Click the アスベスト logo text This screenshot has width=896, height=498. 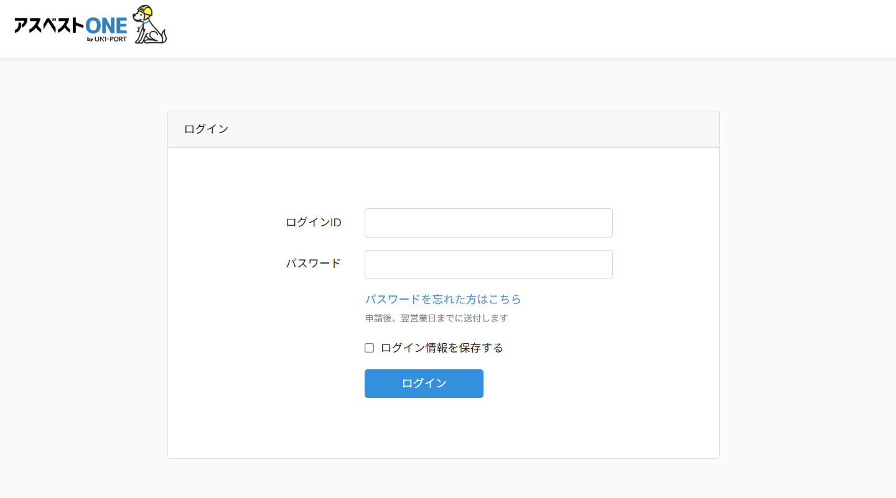49,25
